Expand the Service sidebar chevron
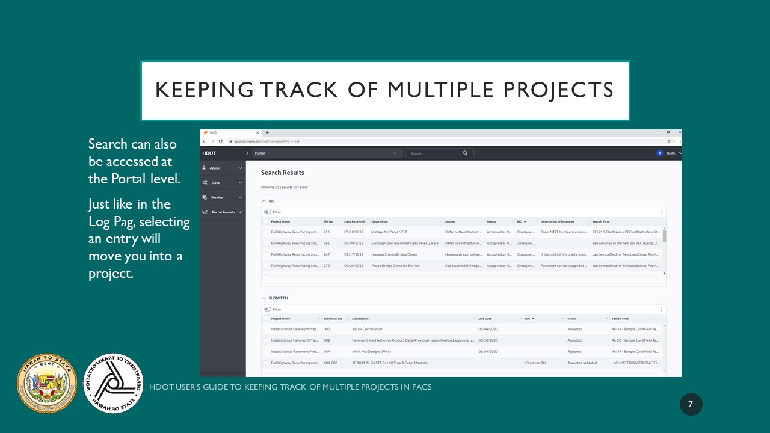770x433 pixels. coord(240,197)
